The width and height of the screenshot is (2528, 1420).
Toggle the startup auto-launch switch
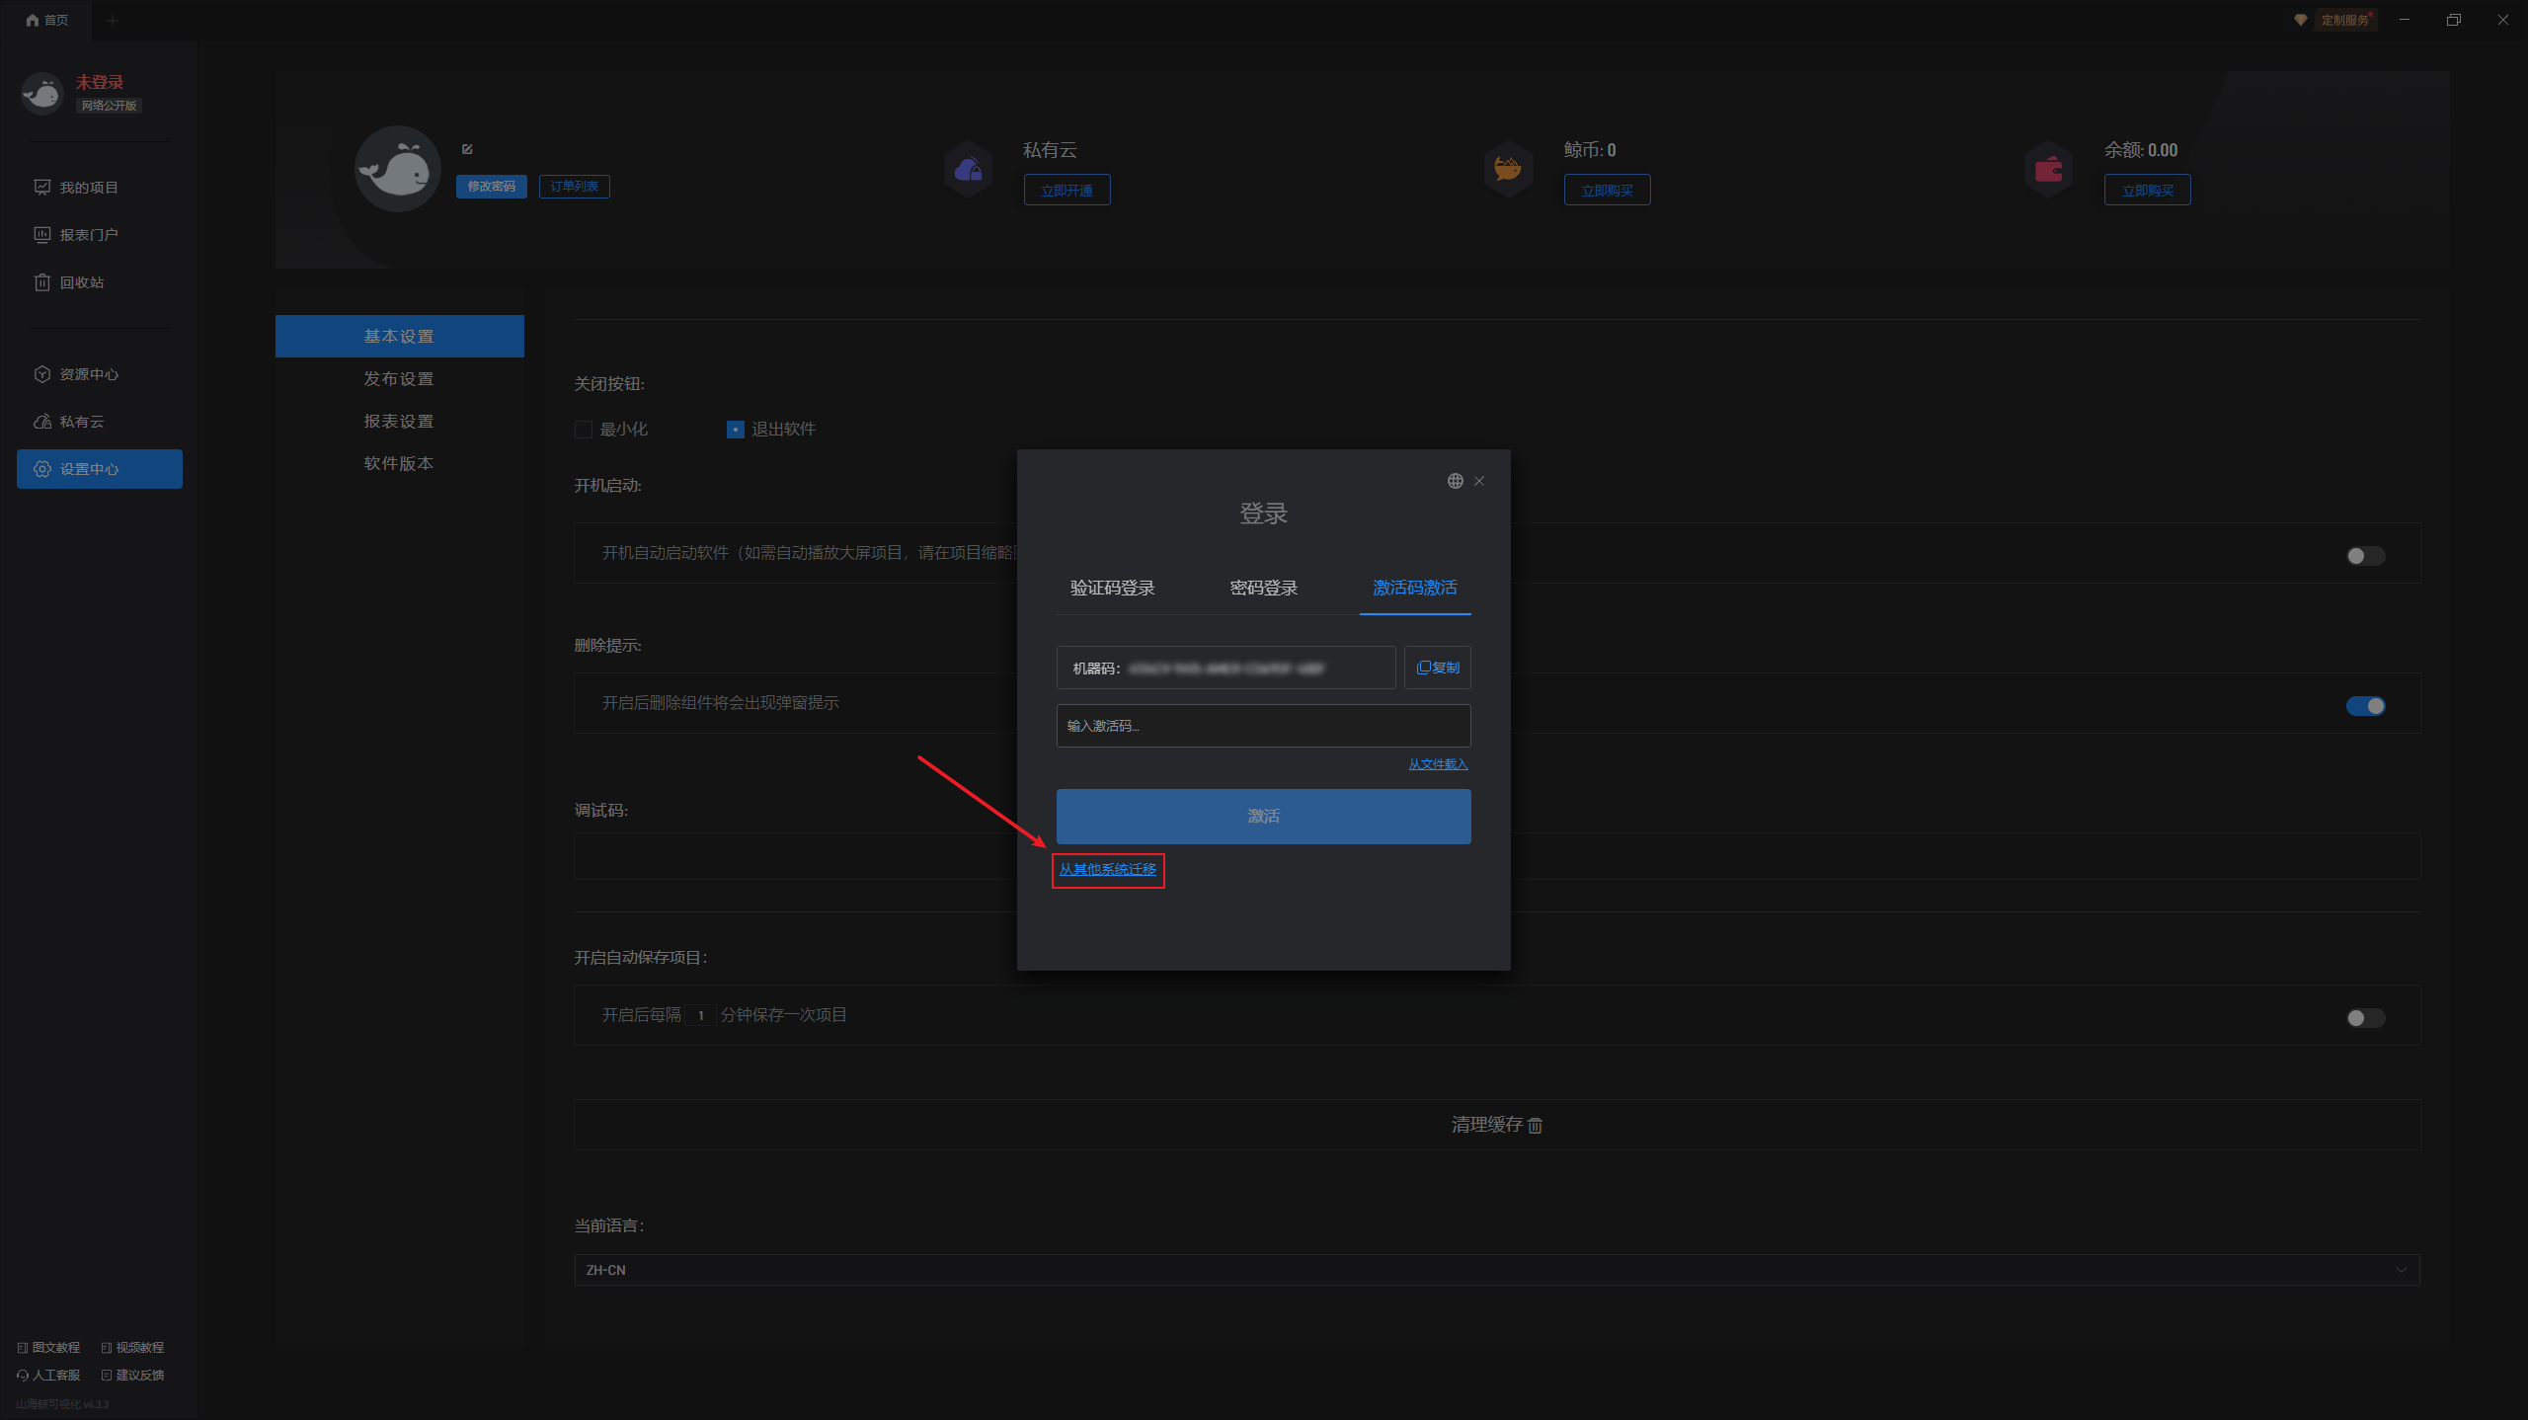point(2365,556)
